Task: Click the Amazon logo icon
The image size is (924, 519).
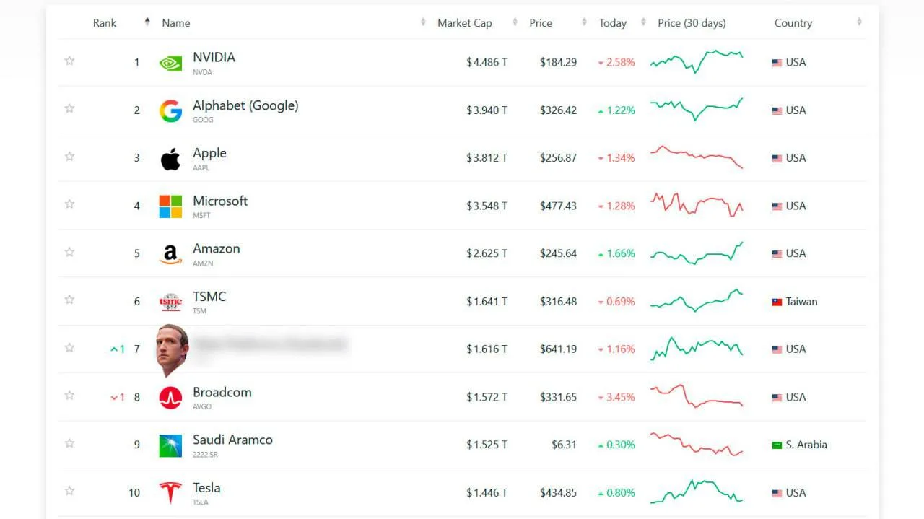Action: point(170,254)
